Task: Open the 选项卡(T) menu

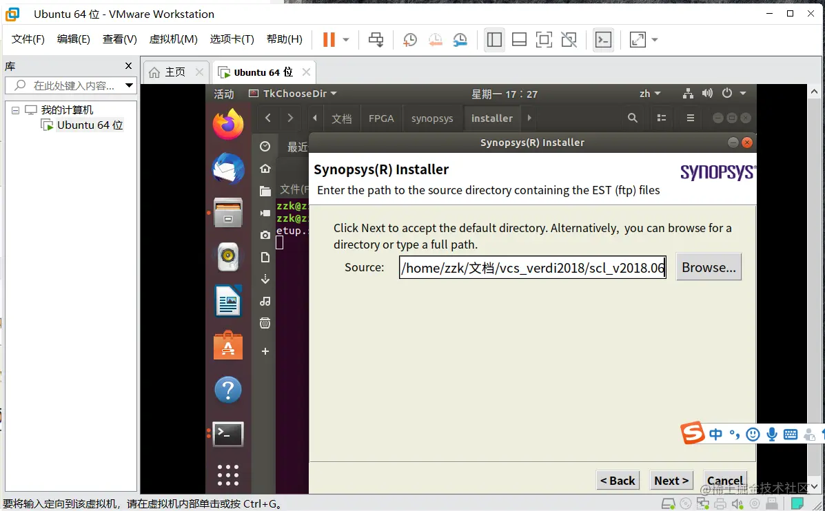Action: (x=232, y=39)
